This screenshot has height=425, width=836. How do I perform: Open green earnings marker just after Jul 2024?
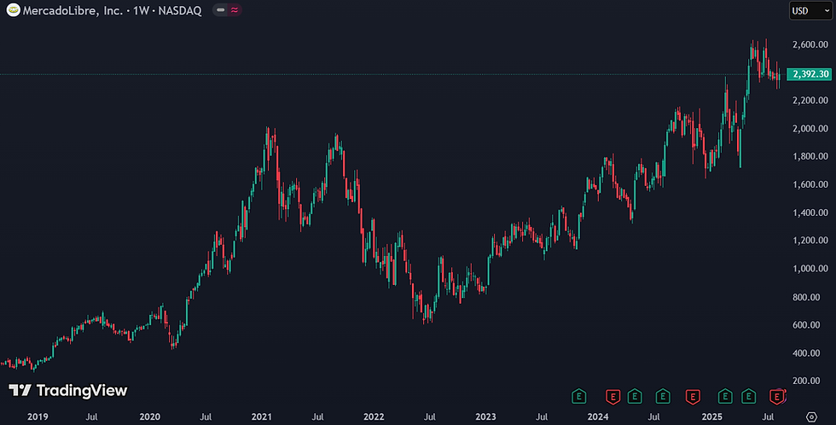point(663,396)
